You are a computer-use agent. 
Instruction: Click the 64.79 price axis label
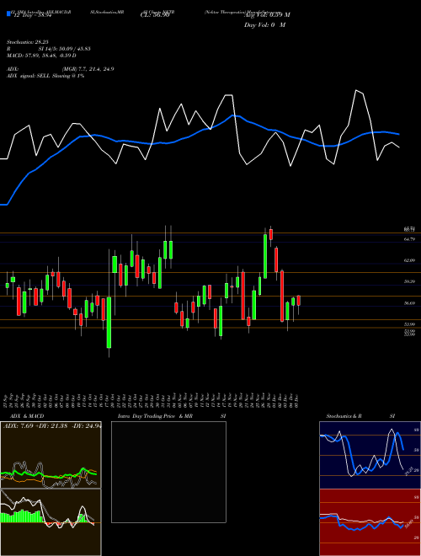coord(409,239)
